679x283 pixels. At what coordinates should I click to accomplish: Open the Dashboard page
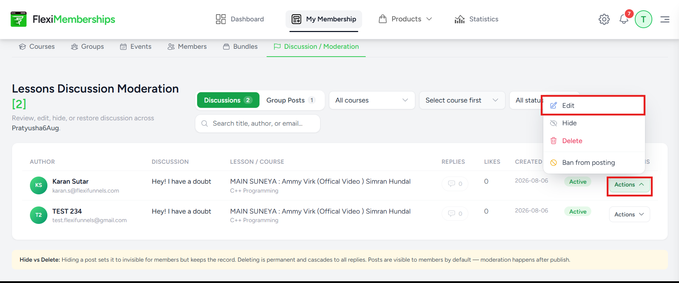click(240, 19)
